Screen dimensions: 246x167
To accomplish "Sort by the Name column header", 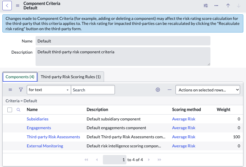I will coord(32,110).
